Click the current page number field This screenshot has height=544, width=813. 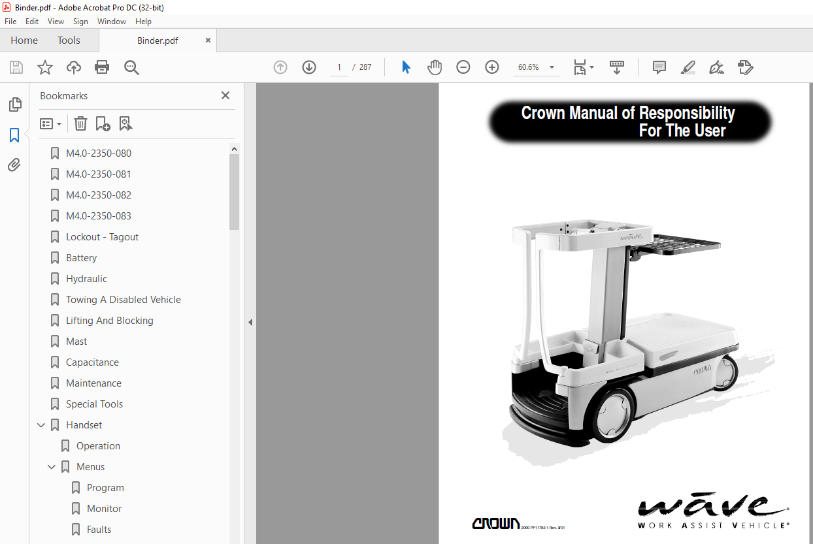[339, 67]
